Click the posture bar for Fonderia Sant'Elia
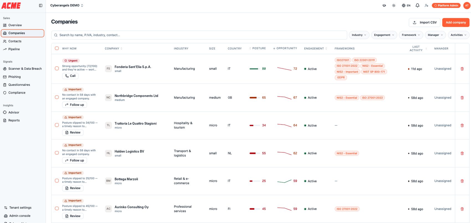Screen dimensions: 471x223 (x=255, y=69)
